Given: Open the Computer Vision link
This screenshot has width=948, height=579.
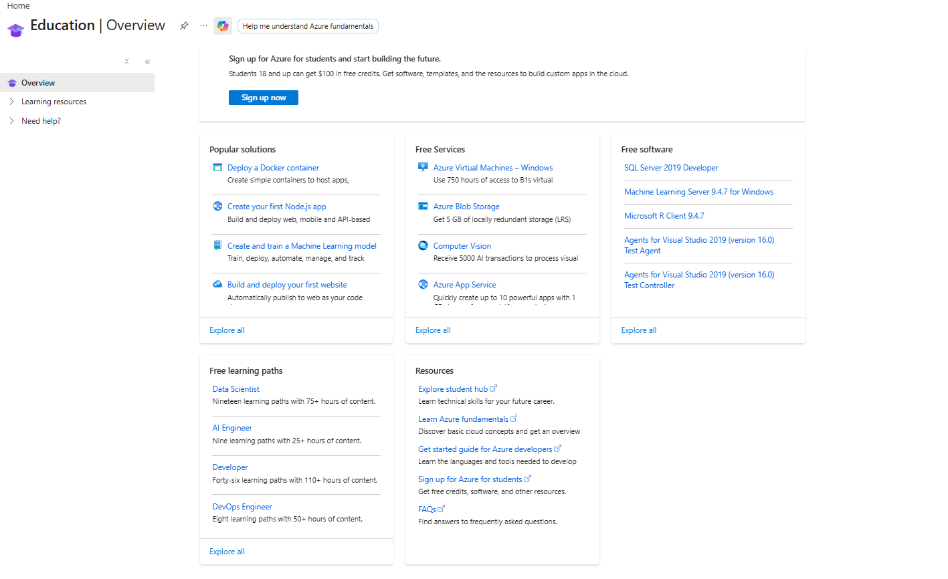Looking at the screenshot, I should click(462, 246).
